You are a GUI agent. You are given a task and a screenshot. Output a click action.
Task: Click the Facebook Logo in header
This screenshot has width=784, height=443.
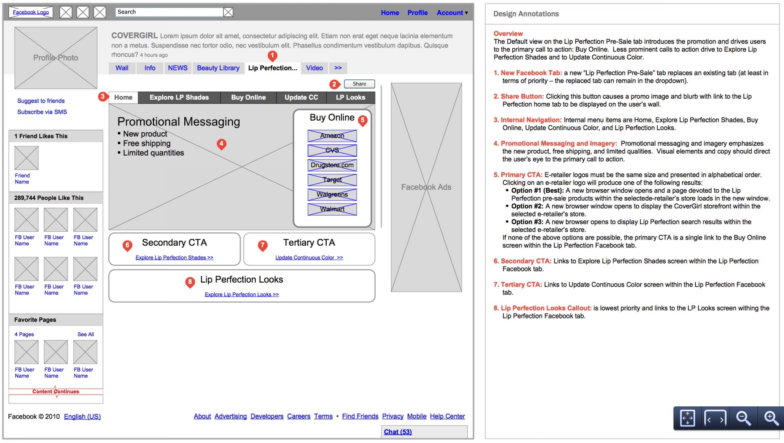pos(31,12)
